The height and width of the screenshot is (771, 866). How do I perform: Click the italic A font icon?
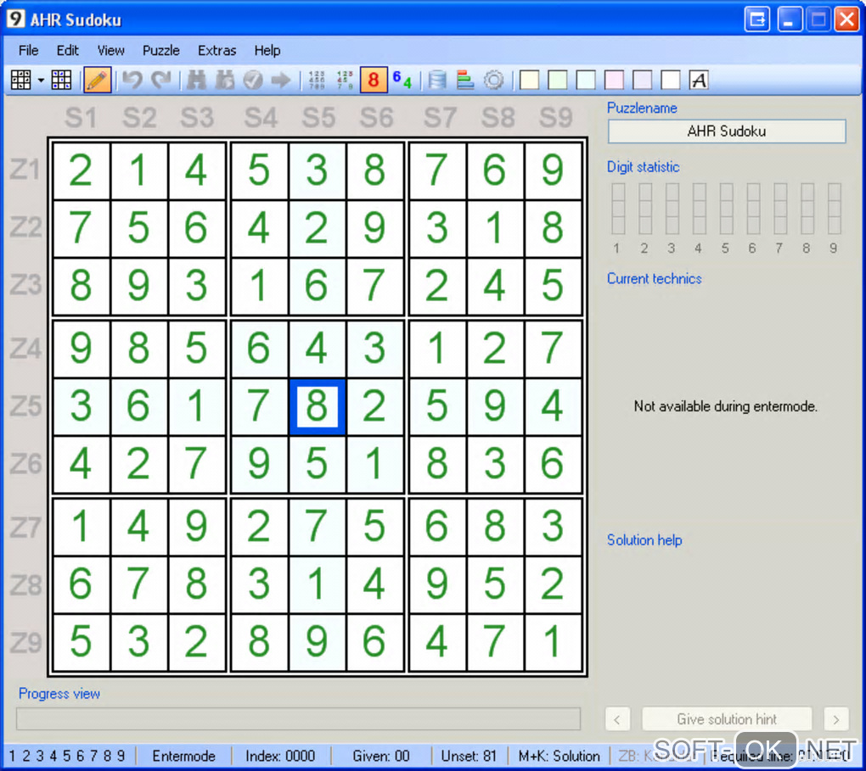click(699, 80)
